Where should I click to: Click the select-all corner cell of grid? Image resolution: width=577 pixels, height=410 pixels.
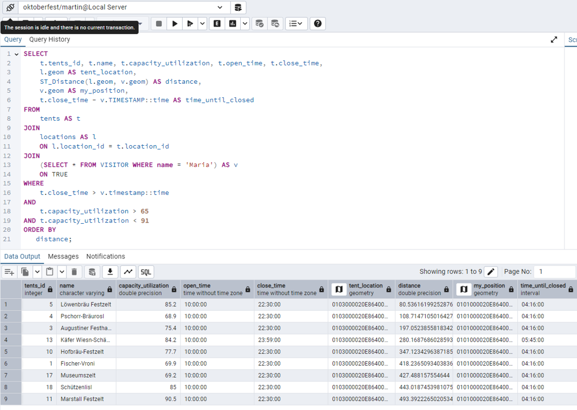click(11, 289)
